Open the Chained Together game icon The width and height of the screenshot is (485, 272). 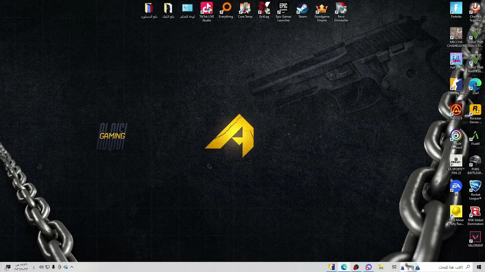475,12
